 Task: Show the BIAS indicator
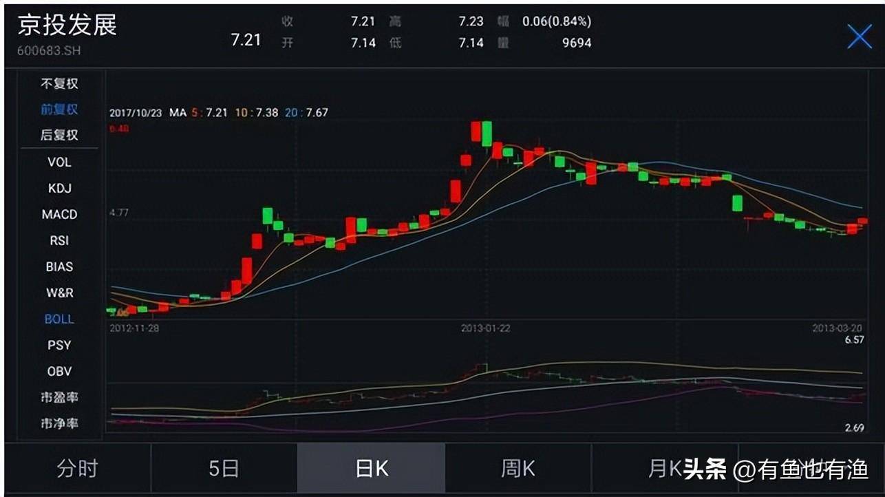click(x=59, y=267)
